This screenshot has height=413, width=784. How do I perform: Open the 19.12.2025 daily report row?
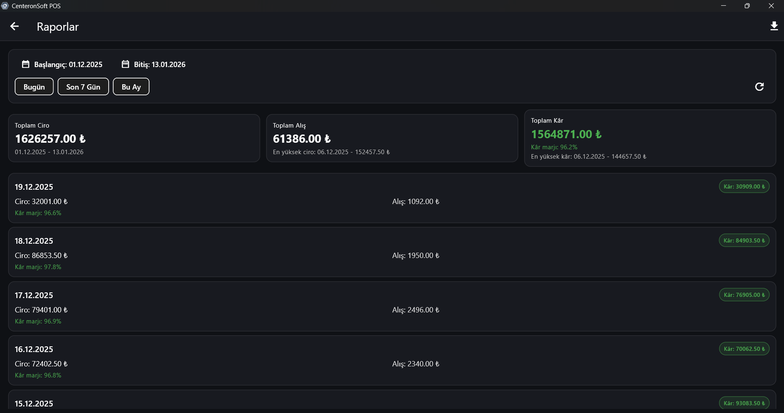[x=392, y=198]
